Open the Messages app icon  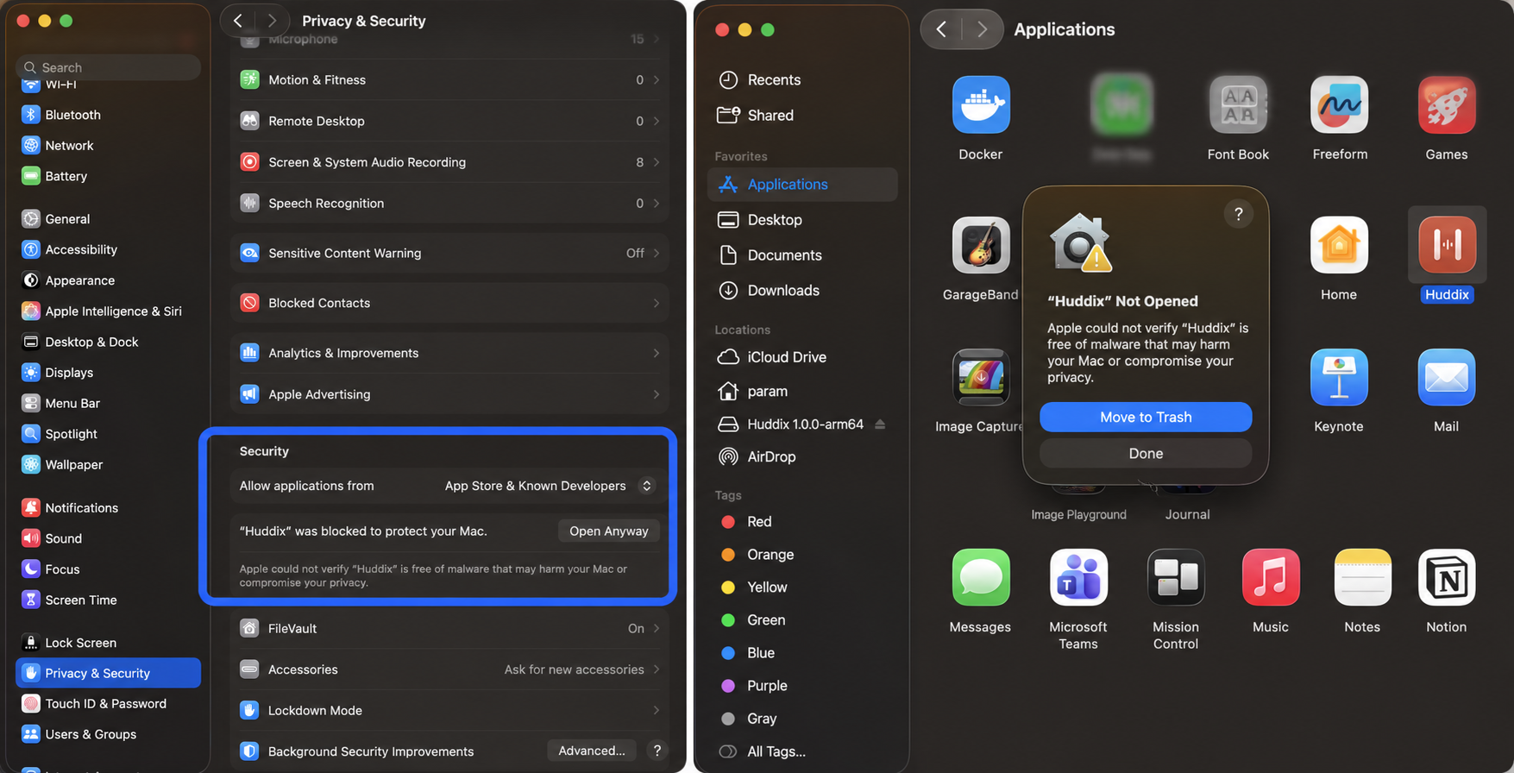pyautogui.click(x=981, y=577)
